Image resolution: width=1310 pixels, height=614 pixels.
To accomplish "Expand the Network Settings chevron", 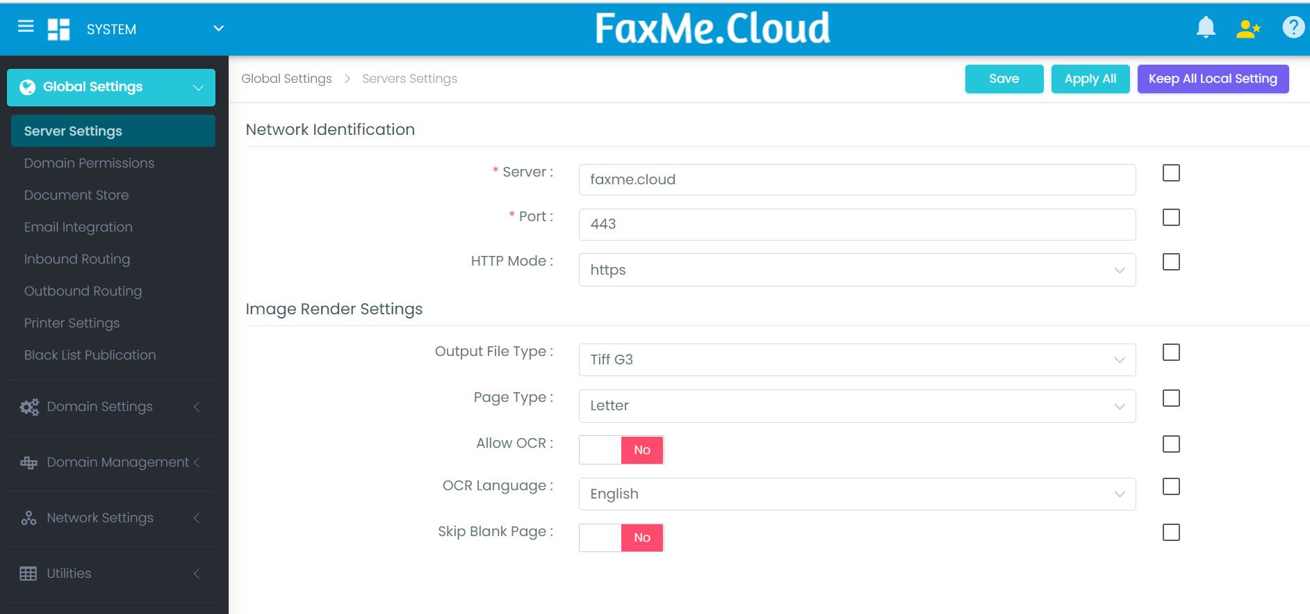I will [x=197, y=518].
